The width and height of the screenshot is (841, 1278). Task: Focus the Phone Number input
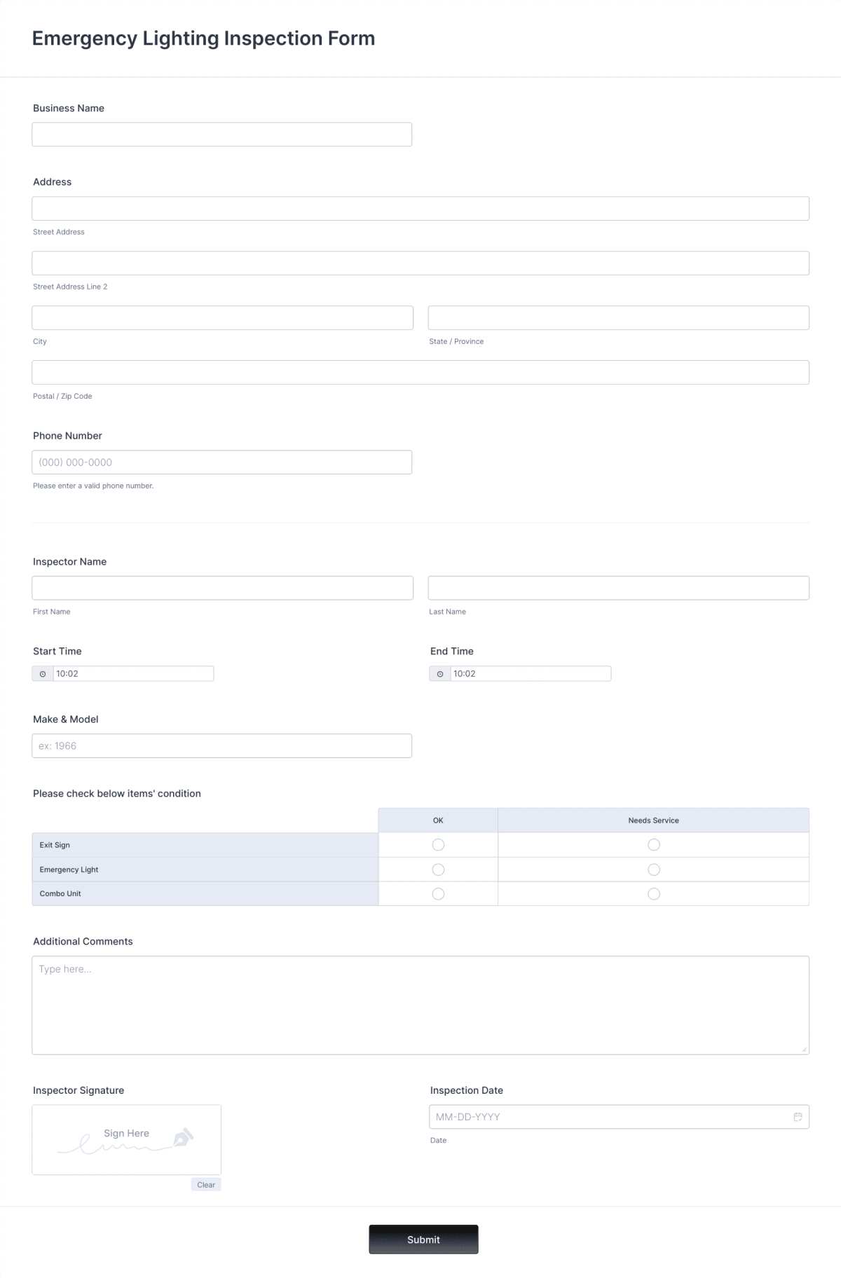click(221, 462)
